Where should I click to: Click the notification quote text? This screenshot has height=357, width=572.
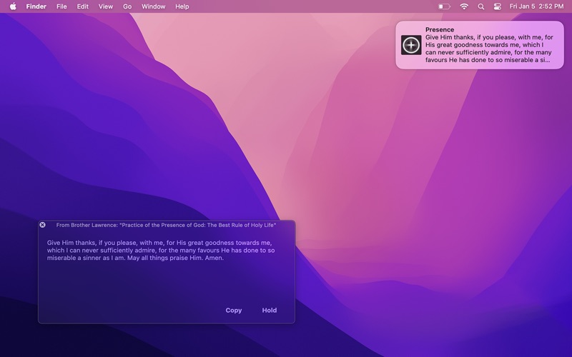point(489,49)
